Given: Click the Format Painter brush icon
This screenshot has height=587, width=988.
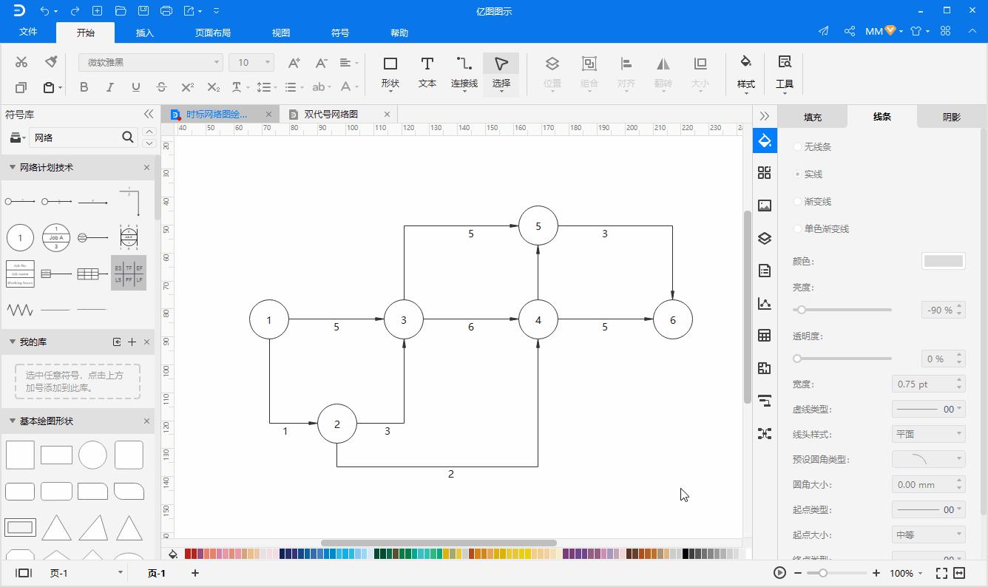Looking at the screenshot, I should [51, 62].
